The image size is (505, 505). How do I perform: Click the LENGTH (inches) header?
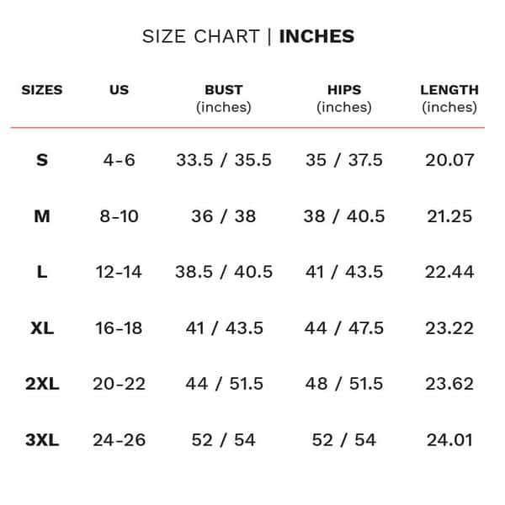(x=449, y=98)
